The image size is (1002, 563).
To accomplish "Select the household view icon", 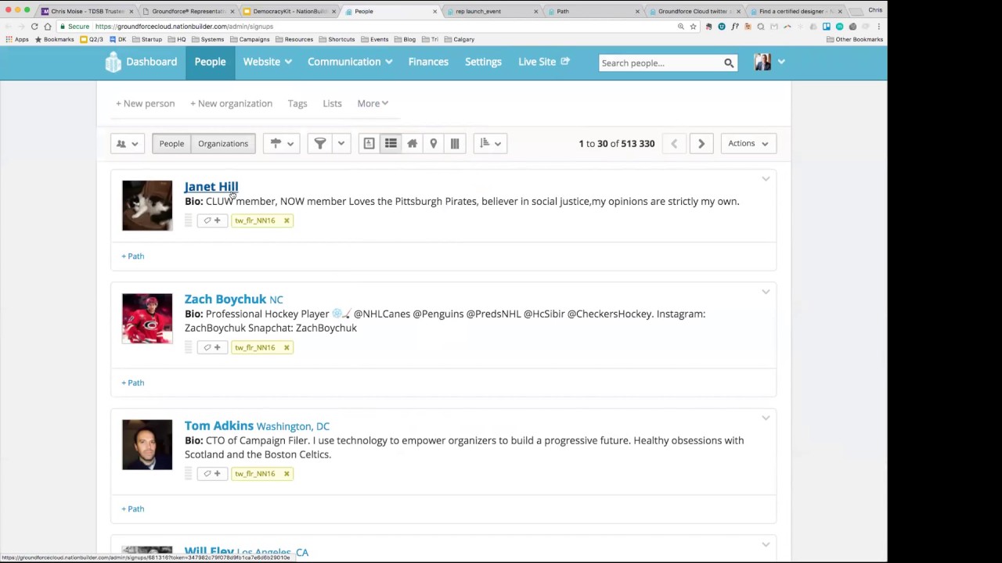I will [x=412, y=143].
